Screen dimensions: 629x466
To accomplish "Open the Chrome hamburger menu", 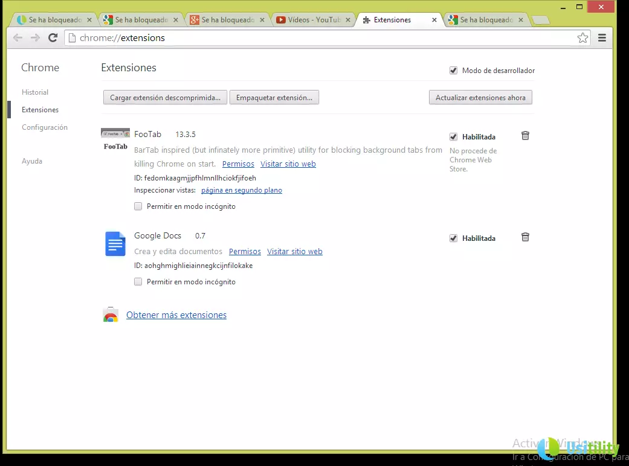I will click(x=602, y=38).
